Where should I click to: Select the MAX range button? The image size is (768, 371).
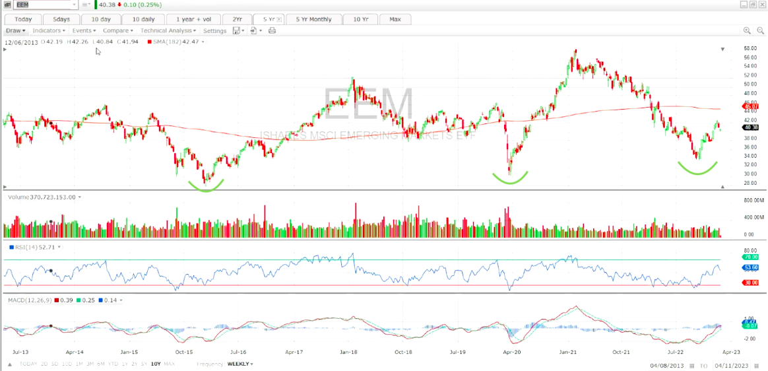click(169, 364)
